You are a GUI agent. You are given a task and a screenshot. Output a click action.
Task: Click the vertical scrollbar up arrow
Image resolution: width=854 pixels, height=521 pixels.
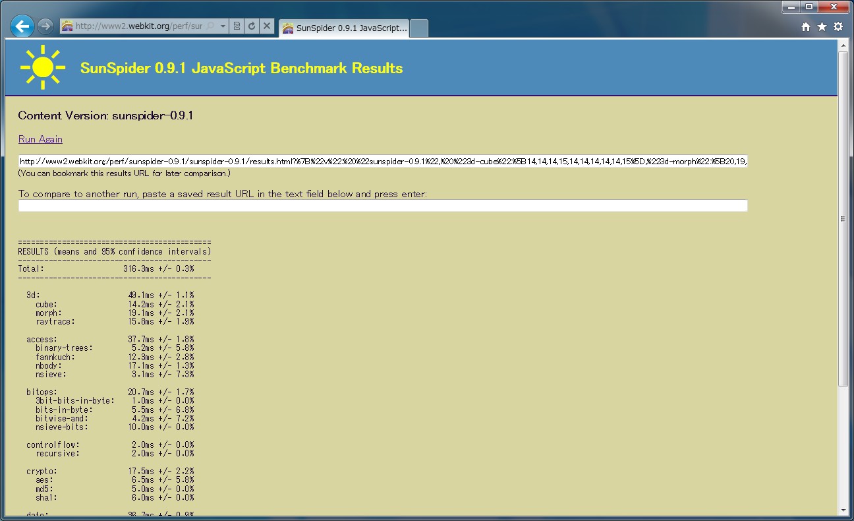[843, 45]
